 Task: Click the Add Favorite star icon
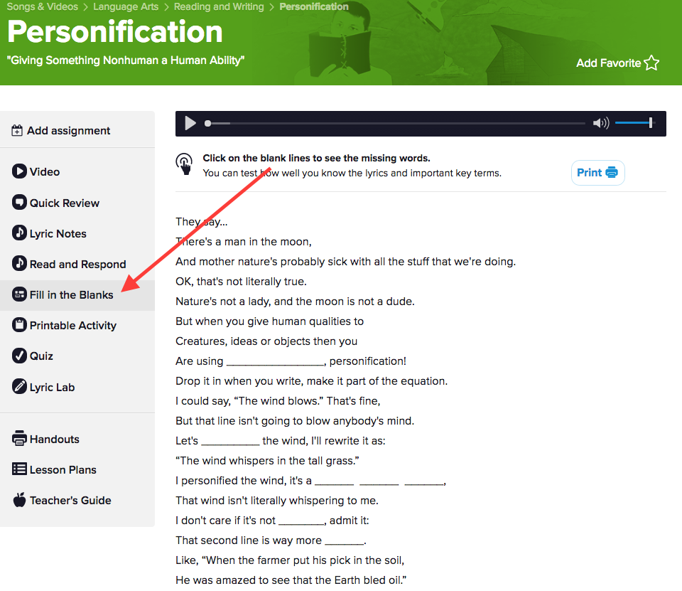pos(651,63)
